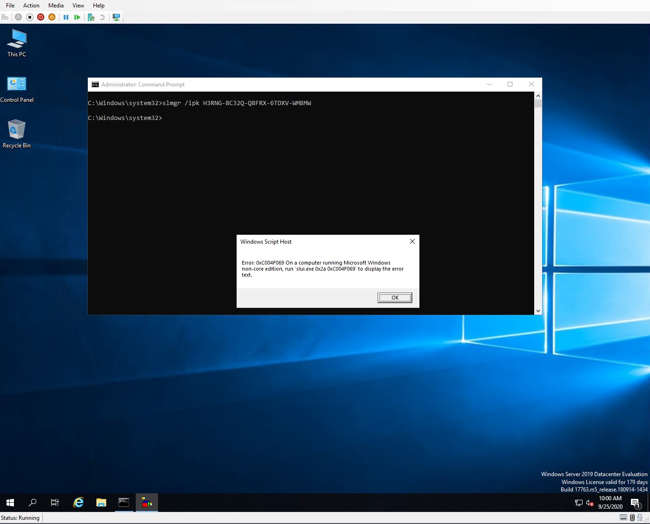This screenshot has height=524, width=650.
Task: Click the orange Save state icon
Action: point(52,17)
